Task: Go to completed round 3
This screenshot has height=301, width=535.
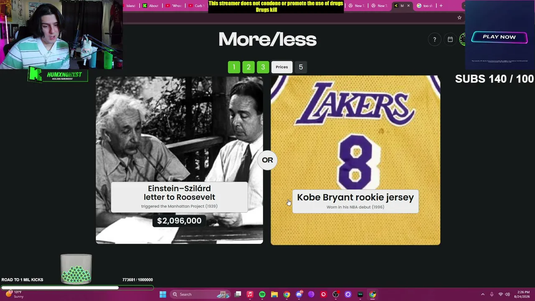Action: (x=263, y=67)
